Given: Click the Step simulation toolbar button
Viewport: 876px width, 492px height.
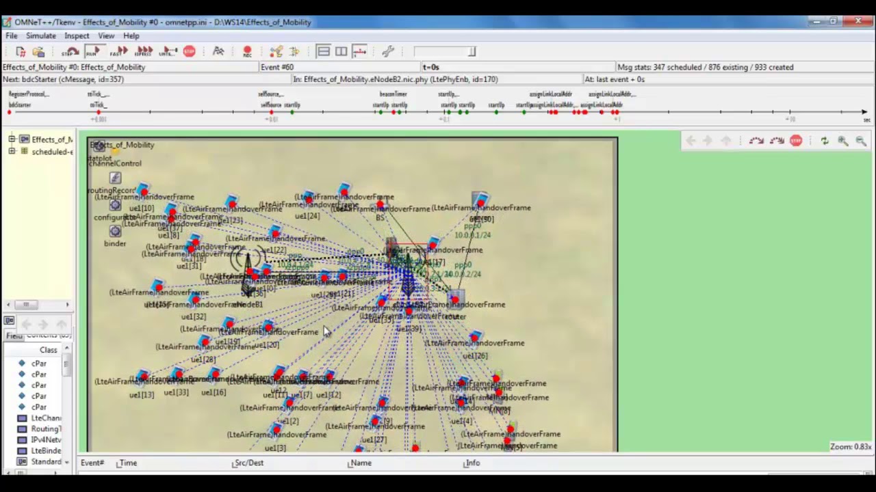Looking at the screenshot, I should 69,52.
